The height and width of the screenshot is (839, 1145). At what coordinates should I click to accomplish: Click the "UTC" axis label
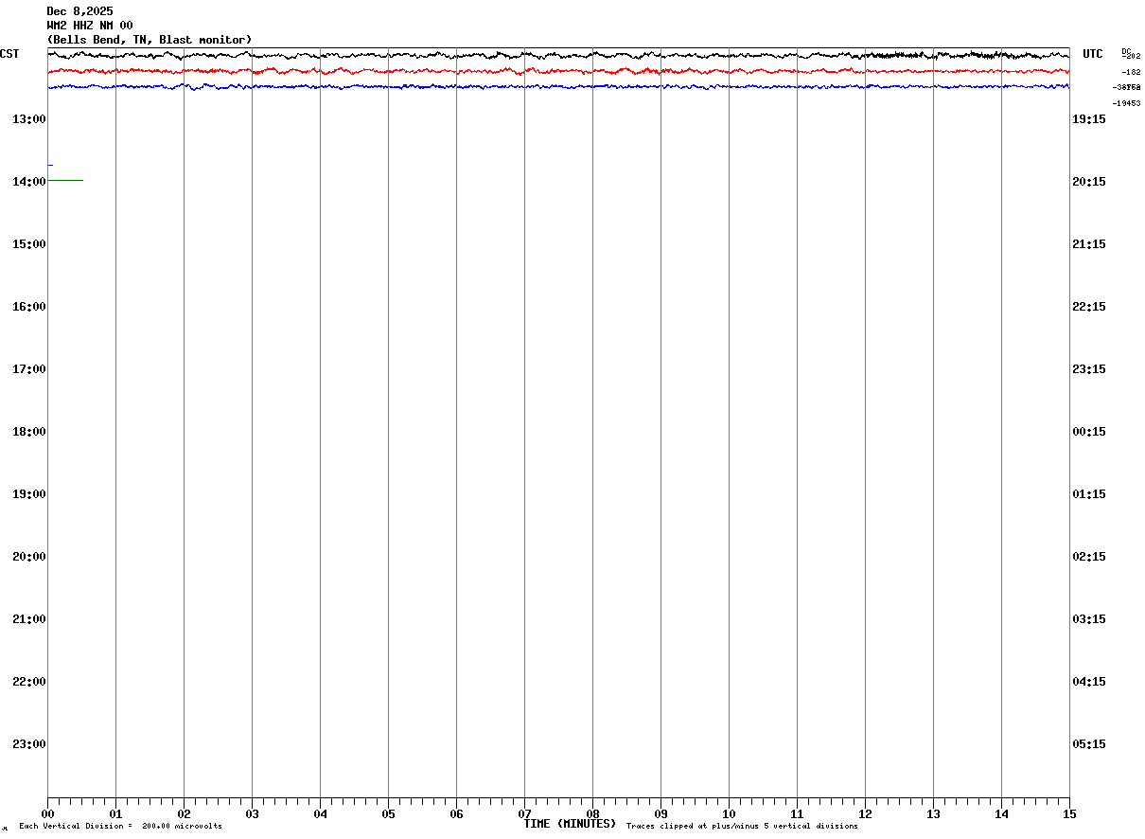click(x=1093, y=54)
